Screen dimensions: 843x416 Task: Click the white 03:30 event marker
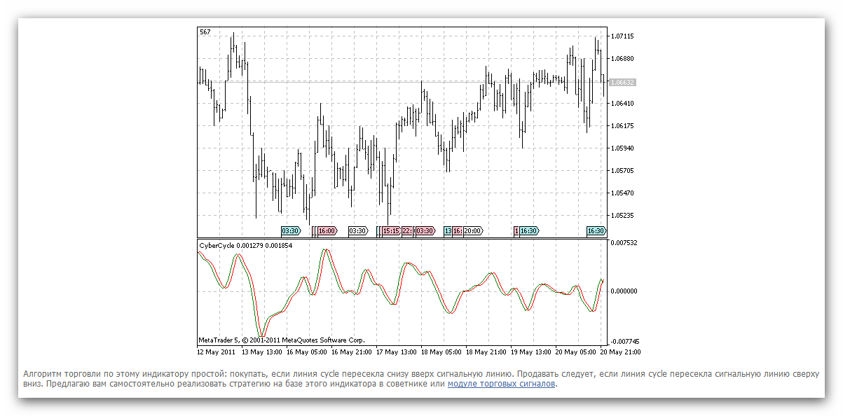tap(358, 230)
